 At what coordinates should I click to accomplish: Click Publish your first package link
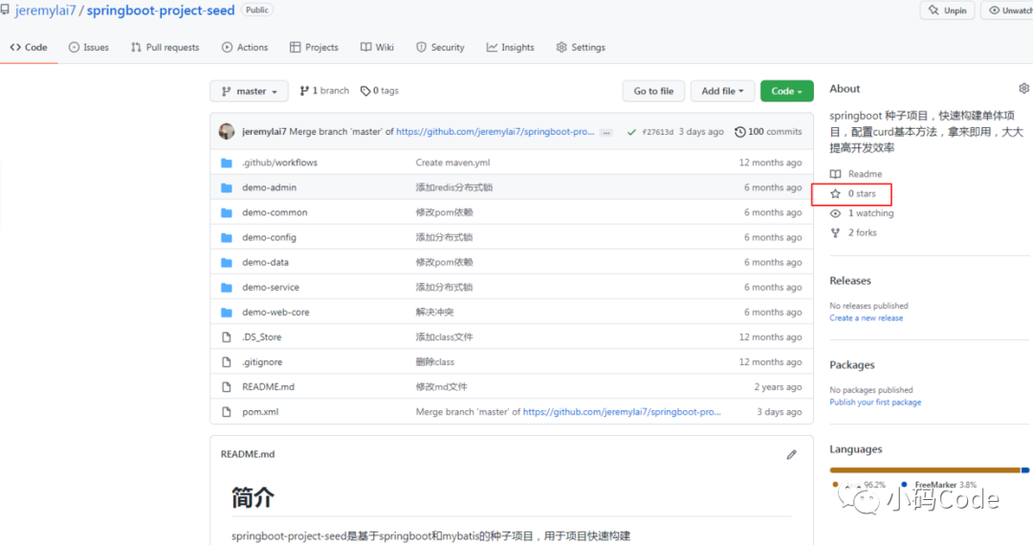tap(875, 403)
